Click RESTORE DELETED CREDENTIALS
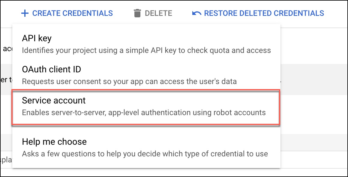 click(264, 13)
